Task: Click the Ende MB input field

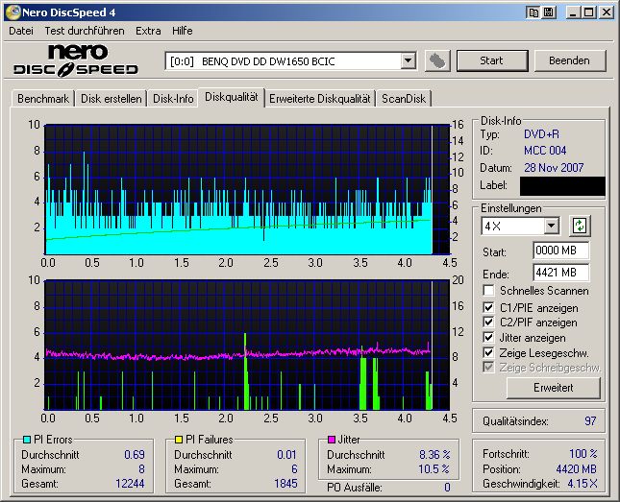Action: (560, 273)
